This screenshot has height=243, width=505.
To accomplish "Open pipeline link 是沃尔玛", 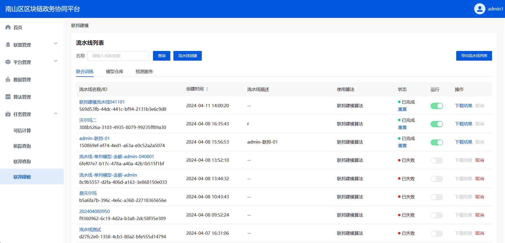I will click(88, 193).
